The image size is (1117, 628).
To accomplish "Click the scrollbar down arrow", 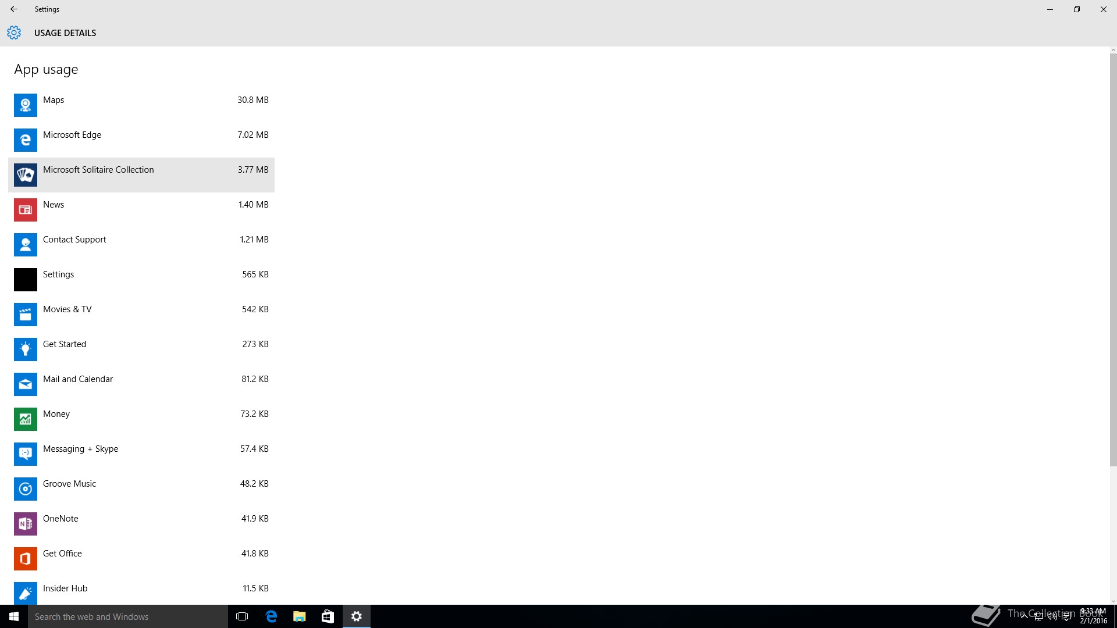I will 1114,601.
